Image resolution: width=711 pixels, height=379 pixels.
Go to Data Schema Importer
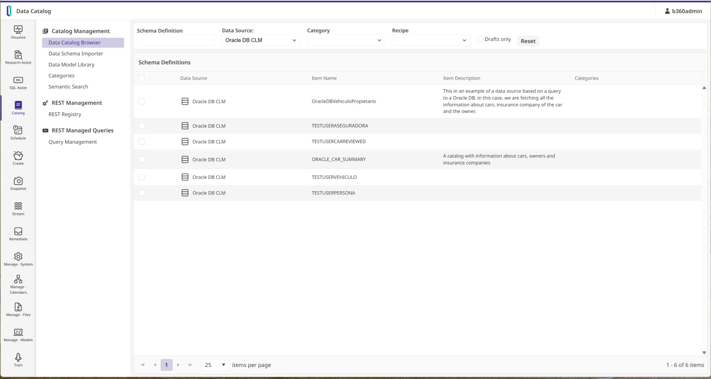[76, 54]
